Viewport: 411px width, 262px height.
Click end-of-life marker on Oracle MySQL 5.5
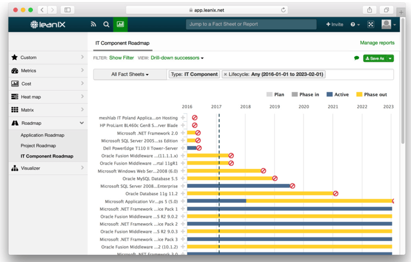(x=275, y=178)
